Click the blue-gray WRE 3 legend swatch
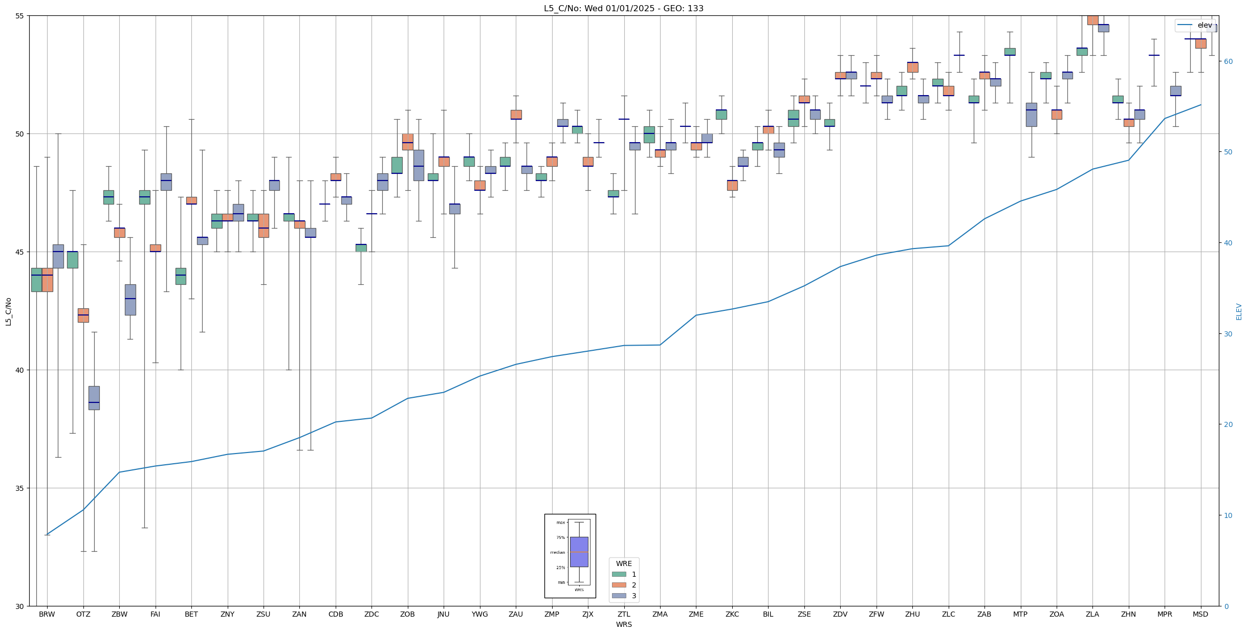Screen dimensions: 1248x633 click(x=619, y=596)
